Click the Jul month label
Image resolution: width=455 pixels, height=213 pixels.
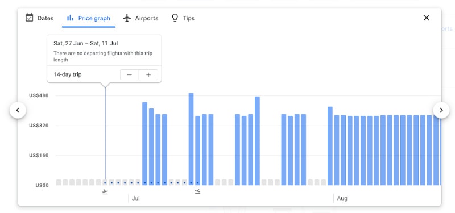136,198
